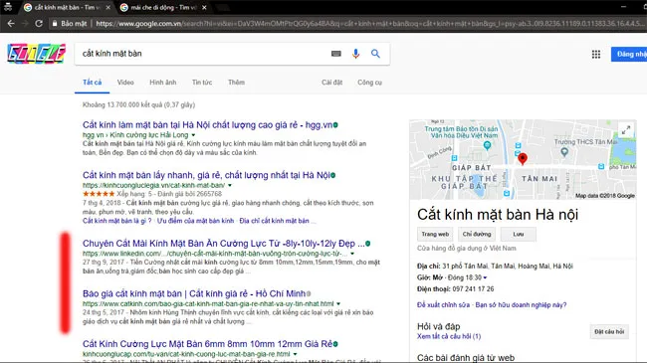Viewport: 647px width, 363px height.
Task: Switch to the 'Tin tức' search tab
Action: tap(202, 83)
